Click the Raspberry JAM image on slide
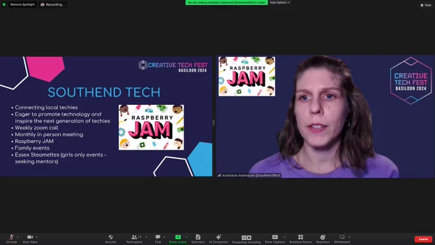The width and height of the screenshot is (435, 245). (151, 127)
